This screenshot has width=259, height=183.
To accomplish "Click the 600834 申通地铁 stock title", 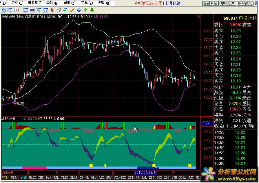I will coord(240,18).
